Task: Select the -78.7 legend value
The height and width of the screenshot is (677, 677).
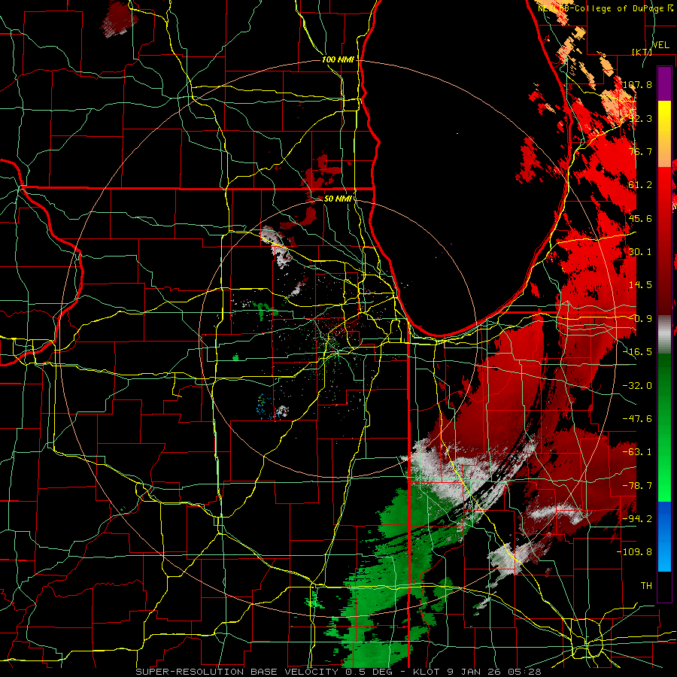Action: click(x=637, y=486)
